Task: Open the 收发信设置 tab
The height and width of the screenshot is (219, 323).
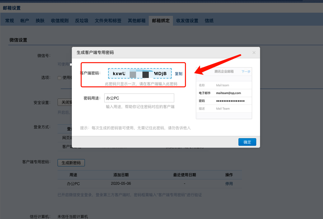Action: click(187, 21)
